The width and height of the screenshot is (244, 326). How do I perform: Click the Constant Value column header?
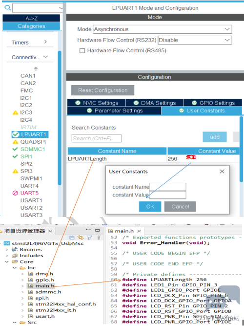coord(203,151)
